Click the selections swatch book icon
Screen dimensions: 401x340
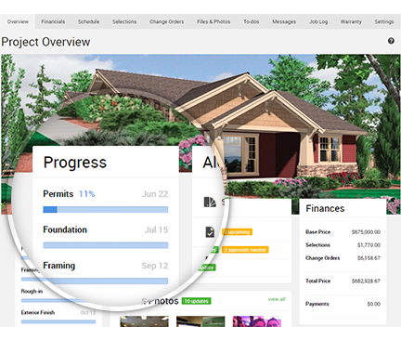pyautogui.click(x=210, y=202)
